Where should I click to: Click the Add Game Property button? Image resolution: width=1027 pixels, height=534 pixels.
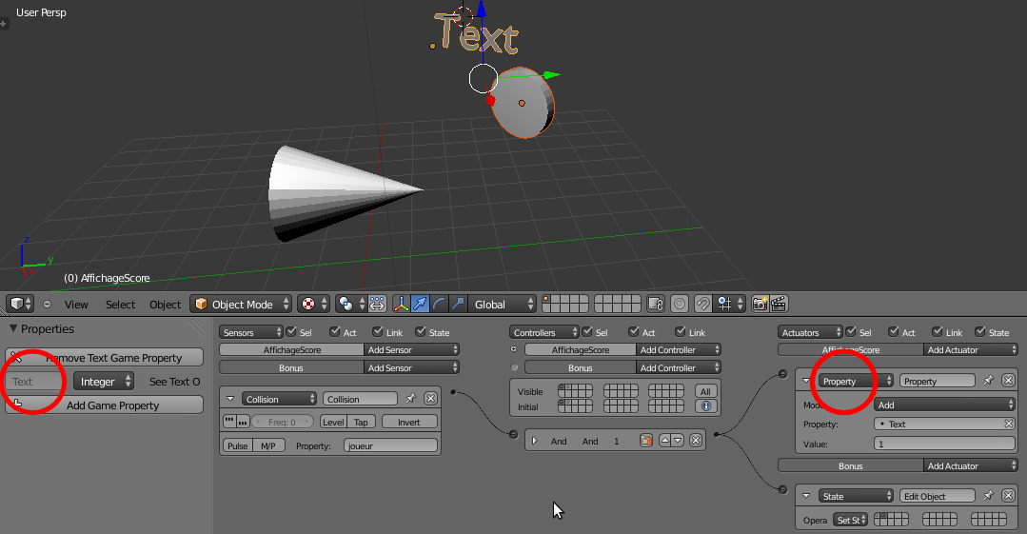coord(104,405)
